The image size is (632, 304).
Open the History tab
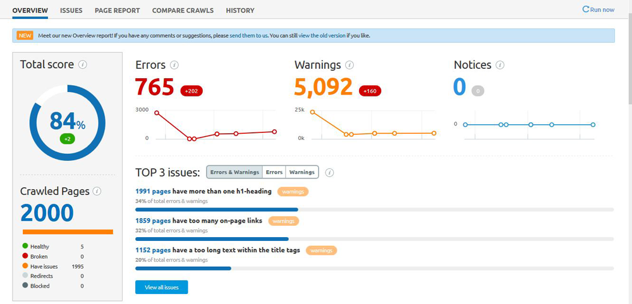(x=240, y=11)
